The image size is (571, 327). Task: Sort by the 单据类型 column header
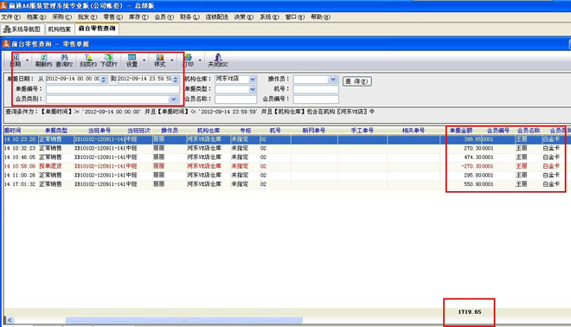point(55,131)
